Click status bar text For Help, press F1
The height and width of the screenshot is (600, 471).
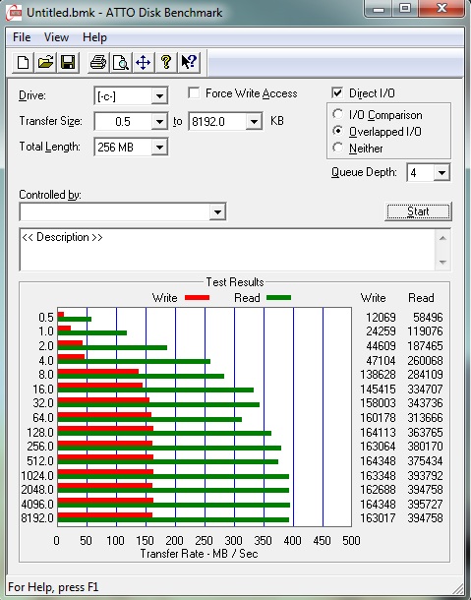(53, 587)
